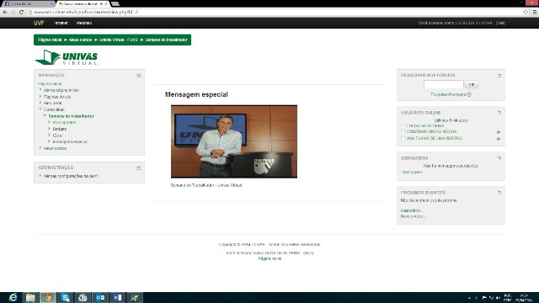Send message to Ana Flavia via the envelope icon
Image resolution: width=539 pixels, height=303 pixels.
[499, 138]
